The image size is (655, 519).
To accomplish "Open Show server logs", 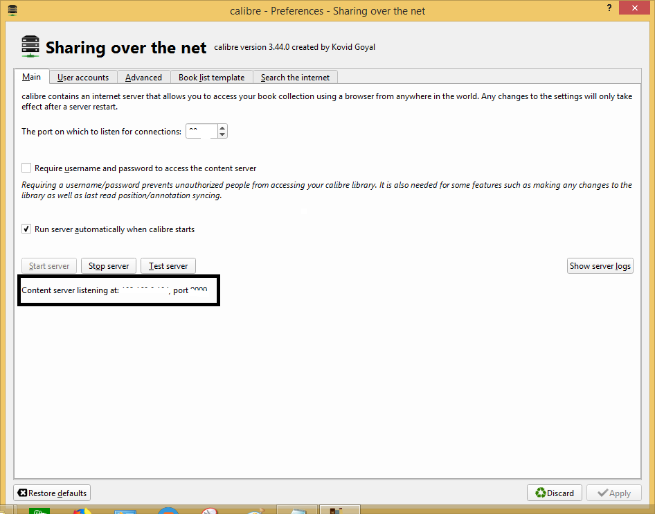I will click(600, 266).
